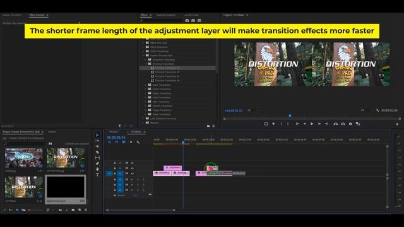Screen dimensions: 404x227
Task: Open Program monitor zoom level dropdown
Action: pyautogui.click(x=253, y=110)
